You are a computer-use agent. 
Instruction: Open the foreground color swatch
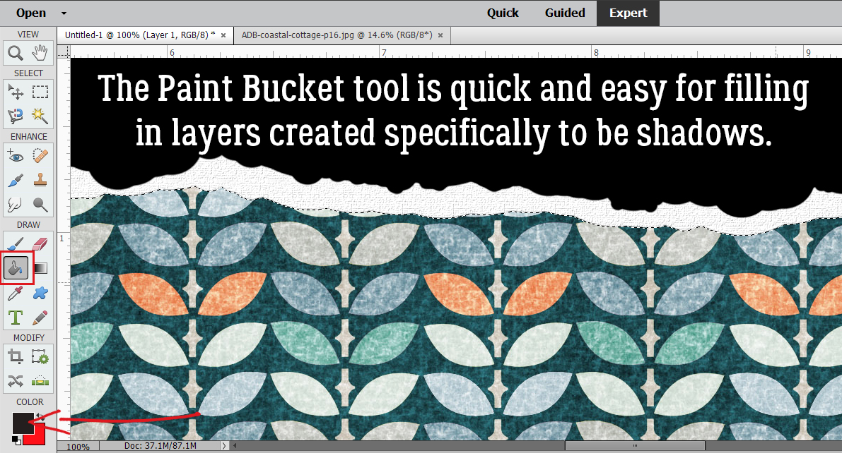[23, 423]
